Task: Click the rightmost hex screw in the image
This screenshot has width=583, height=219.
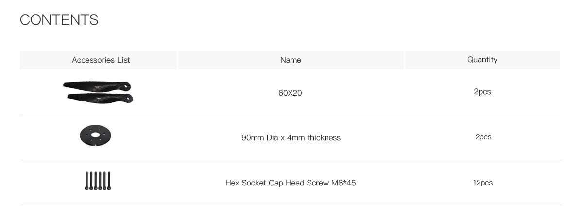Action: (x=109, y=181)
